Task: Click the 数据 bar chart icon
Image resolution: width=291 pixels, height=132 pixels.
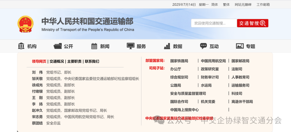Action: click(x=167, y=46)
